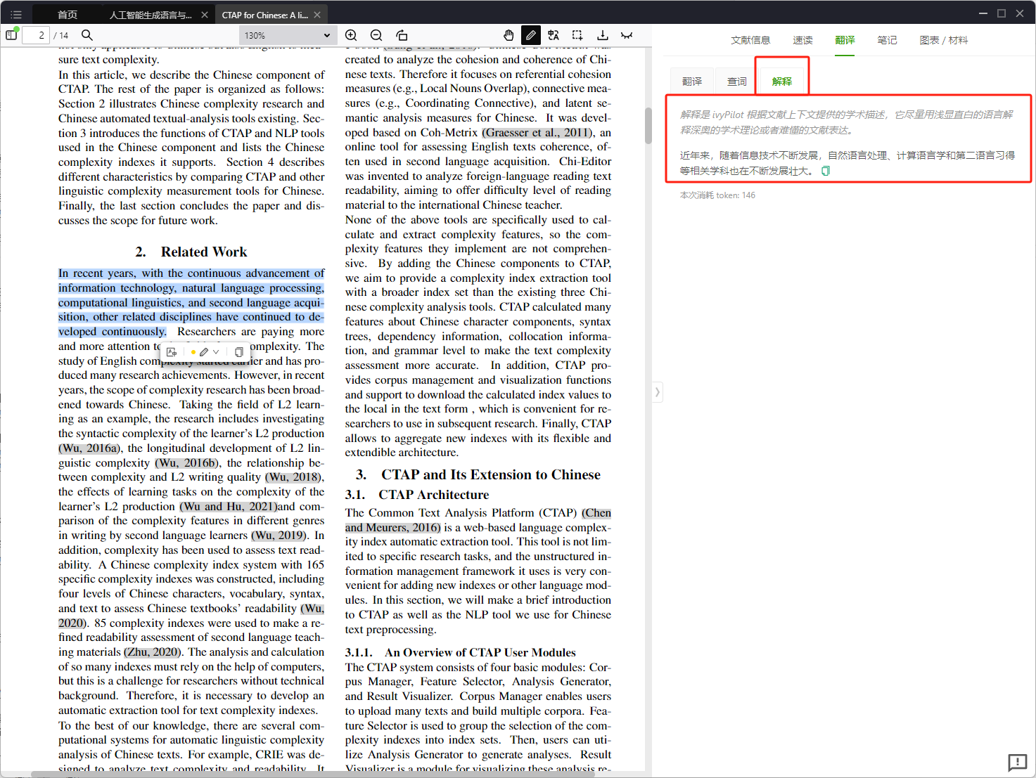This screenshot has width=1036, height=778.
Task: Open the 翻译 panel tab
Action: (x=845, y=40)
